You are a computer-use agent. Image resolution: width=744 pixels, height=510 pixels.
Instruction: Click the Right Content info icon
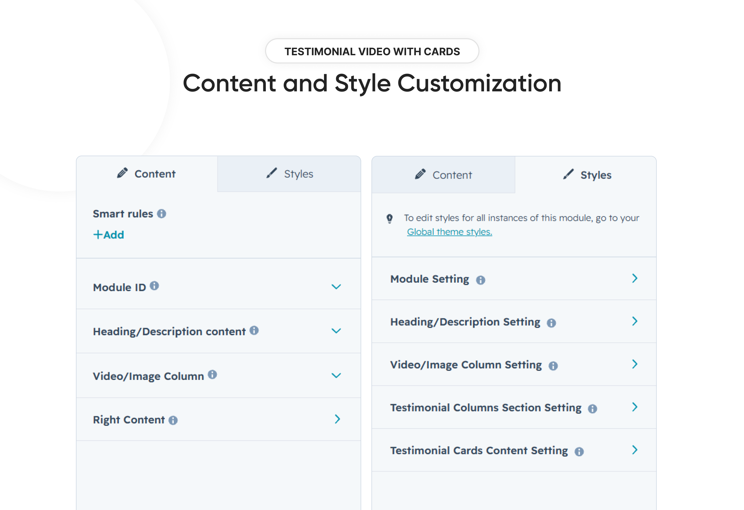click(x=173, y=420)
